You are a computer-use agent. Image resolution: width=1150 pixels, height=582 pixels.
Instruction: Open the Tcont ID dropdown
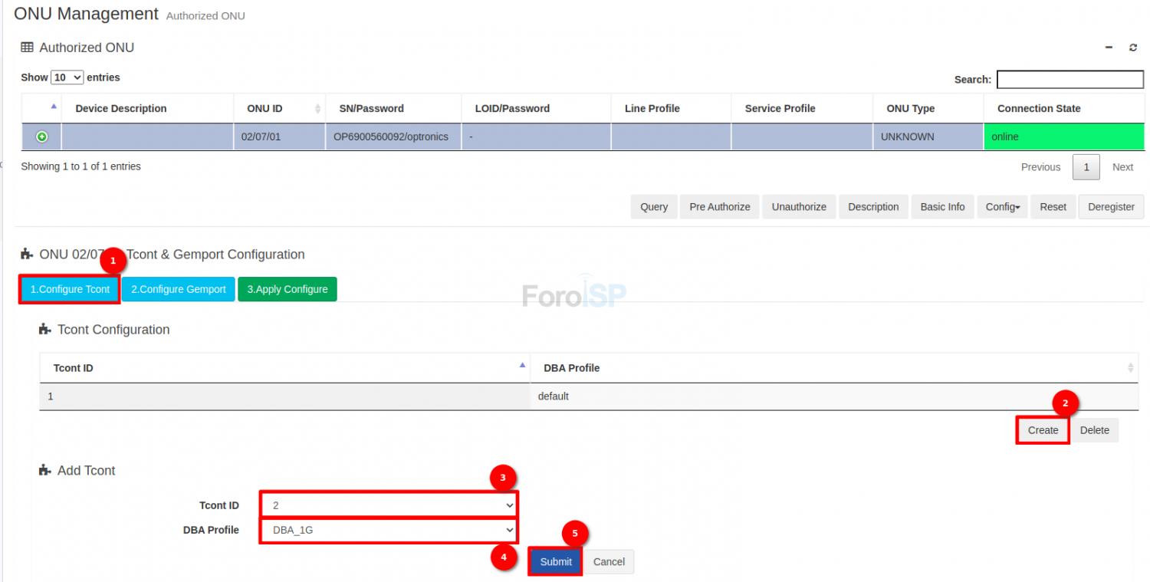tap(389, 505)
